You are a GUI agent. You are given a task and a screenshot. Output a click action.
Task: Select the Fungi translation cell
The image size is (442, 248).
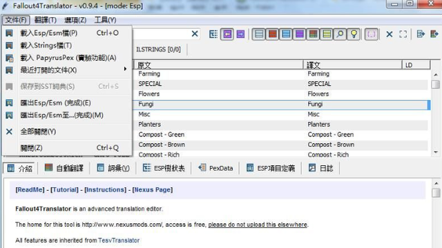pos(315,104)
